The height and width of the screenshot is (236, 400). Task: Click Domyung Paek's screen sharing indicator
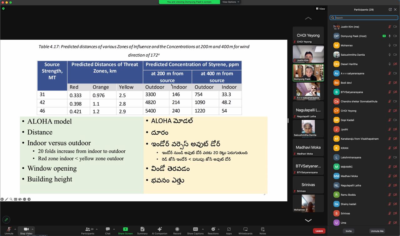(384, 36)
